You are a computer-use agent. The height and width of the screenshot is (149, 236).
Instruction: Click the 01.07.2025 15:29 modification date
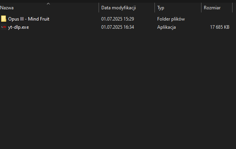coord(118,19)
